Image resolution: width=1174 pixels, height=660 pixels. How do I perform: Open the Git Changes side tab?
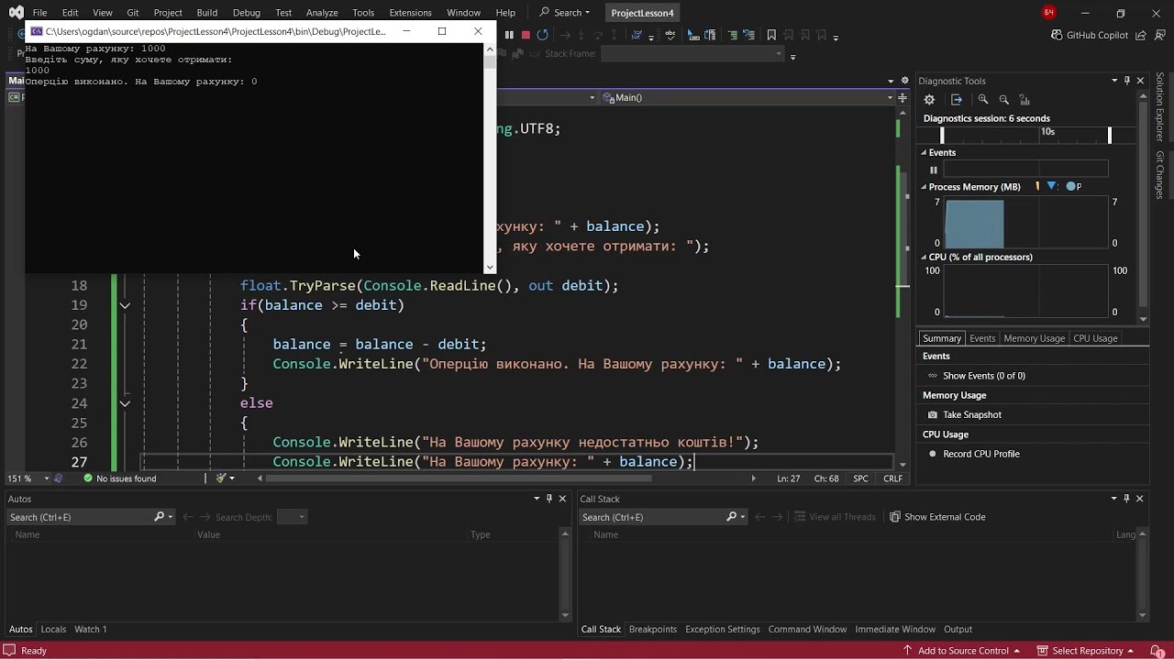[x=1159, y=174]
